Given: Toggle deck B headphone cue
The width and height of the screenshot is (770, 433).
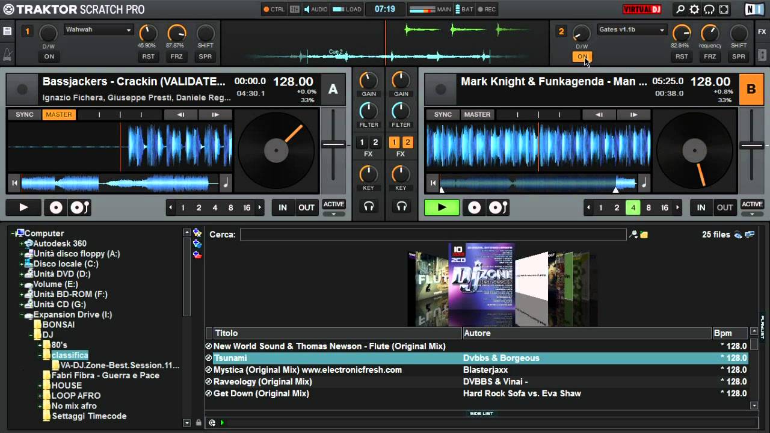Looking at the screenshot, I should 401,206.
